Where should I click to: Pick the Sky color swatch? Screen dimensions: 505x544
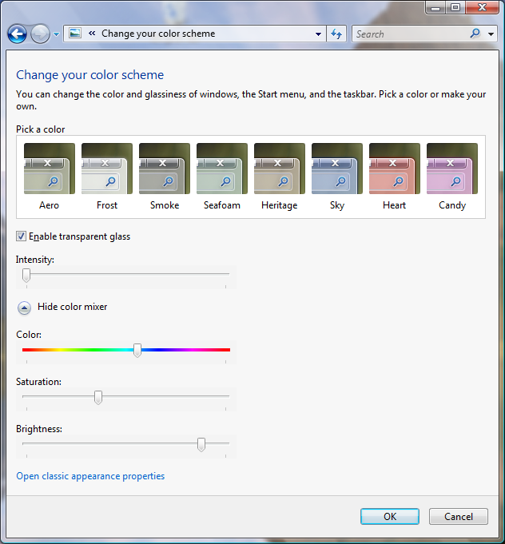337,169
